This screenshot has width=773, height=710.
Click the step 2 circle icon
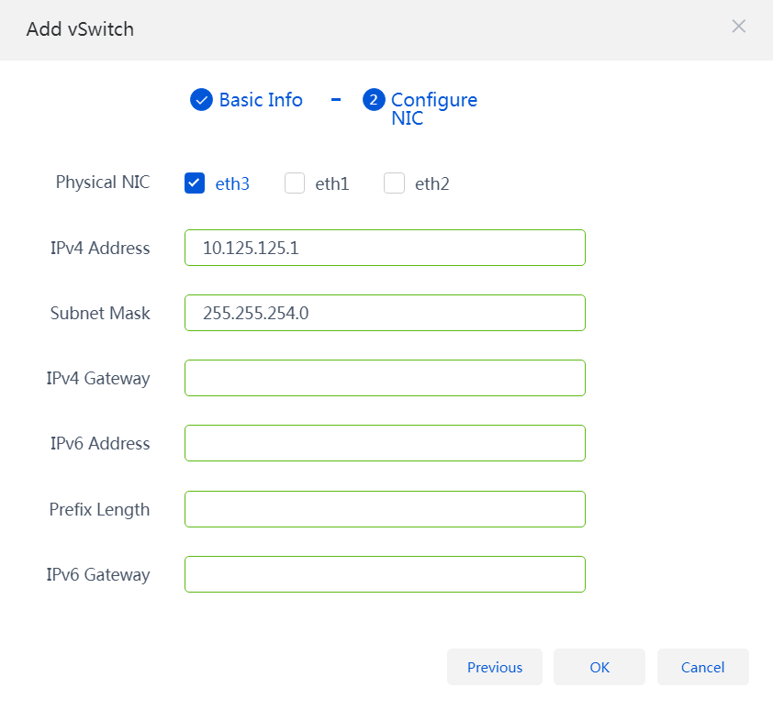[x=374, y=99]
